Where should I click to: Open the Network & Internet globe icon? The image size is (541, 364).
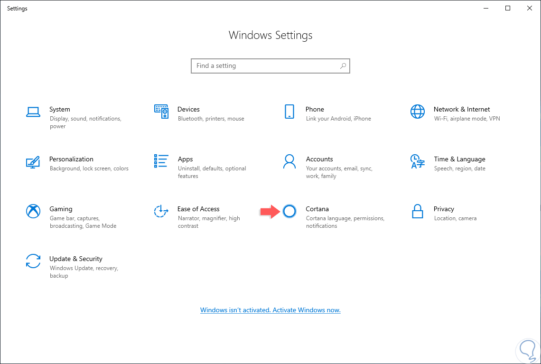coord(418,112)
